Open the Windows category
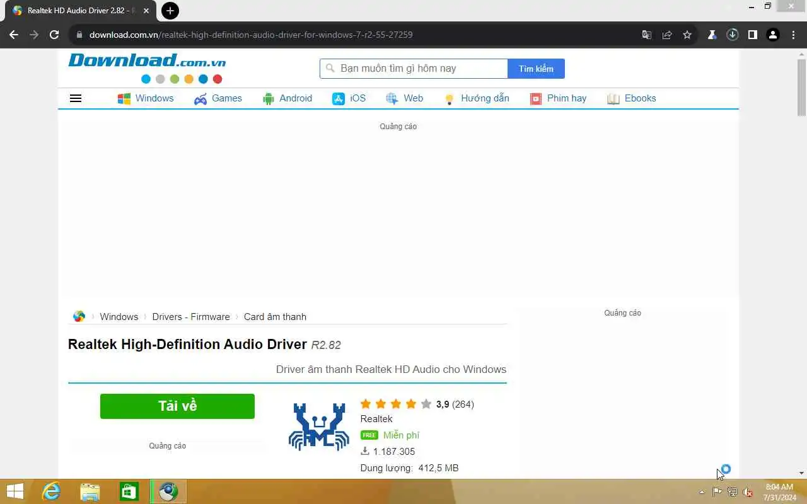Image resolution: width=807 pixels, height=504 pixels. [146, 98]
